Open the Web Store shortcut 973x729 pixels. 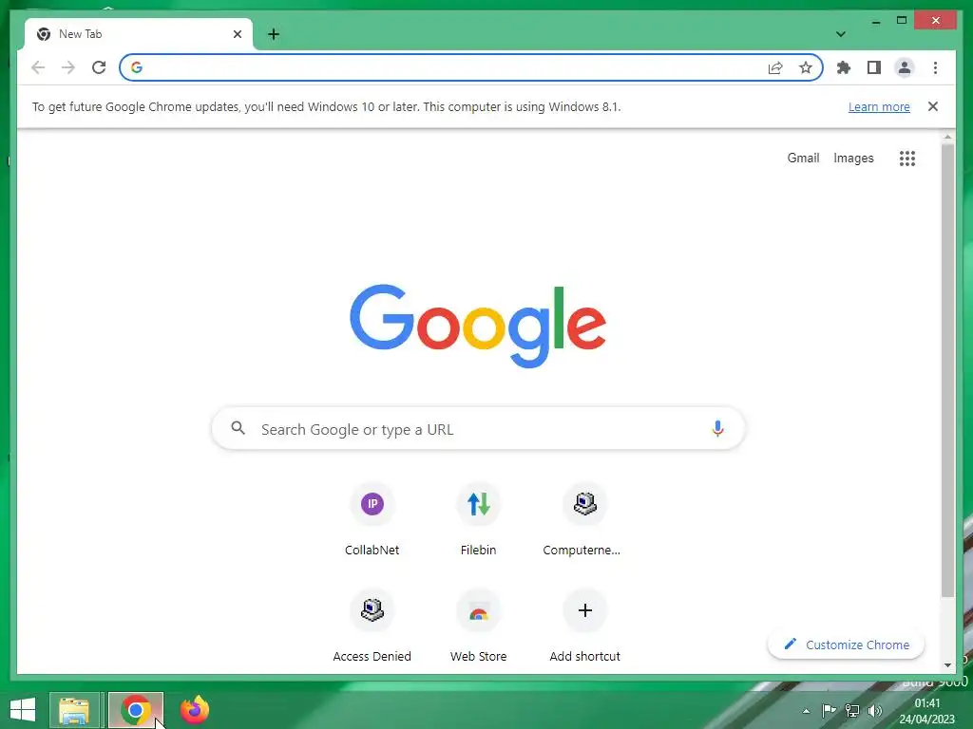[479, 626]
